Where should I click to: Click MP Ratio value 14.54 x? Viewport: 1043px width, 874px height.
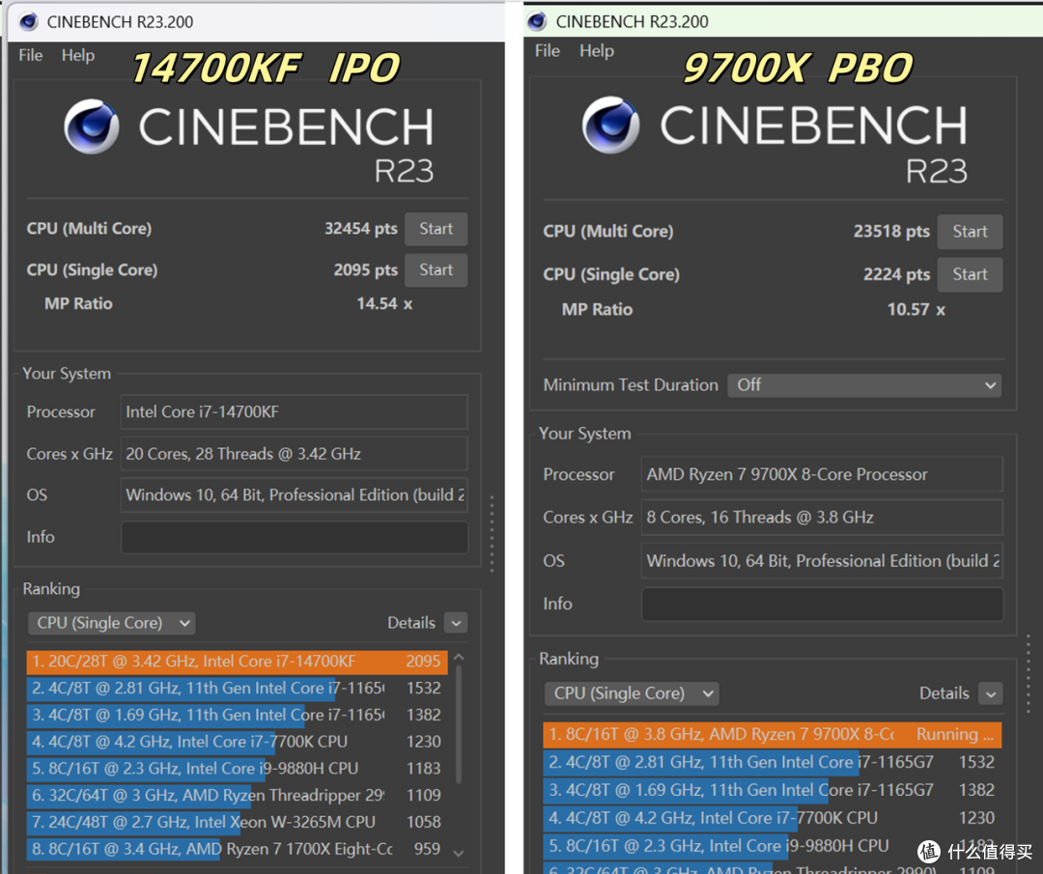(x=384, y=304)
